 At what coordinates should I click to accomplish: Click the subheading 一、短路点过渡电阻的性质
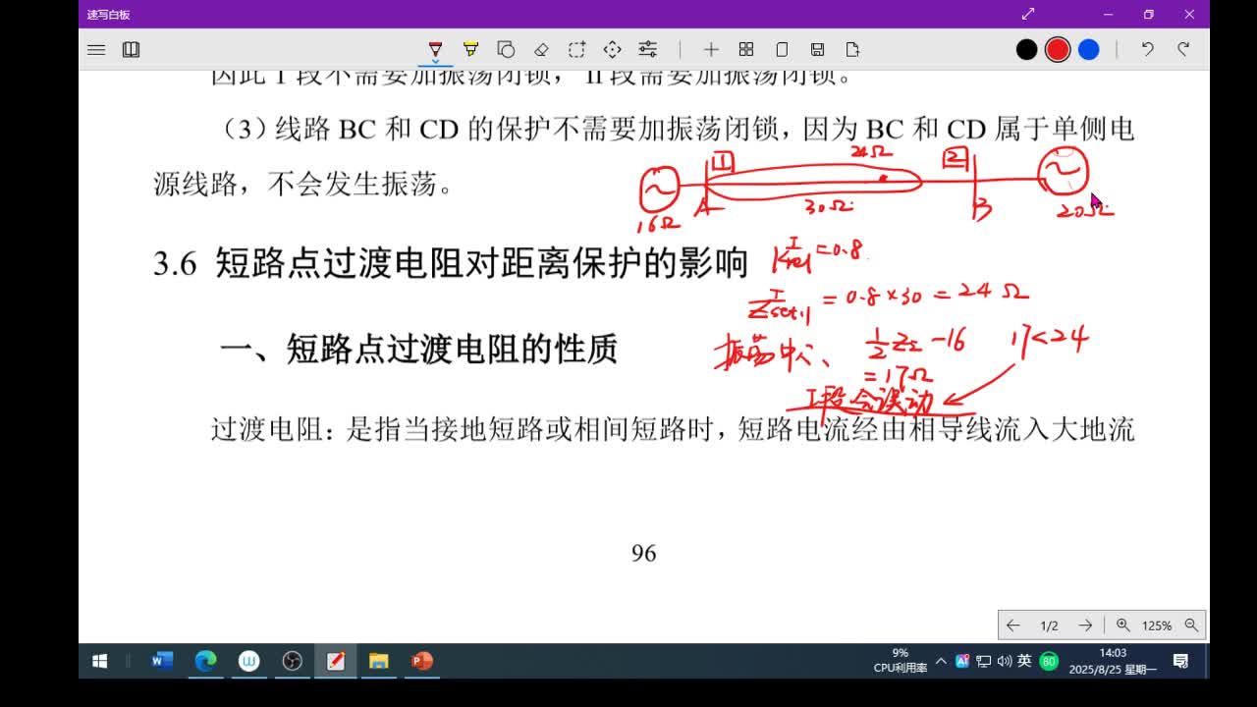418,349
